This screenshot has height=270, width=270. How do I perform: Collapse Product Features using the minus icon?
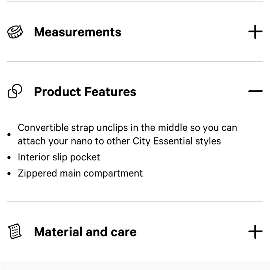pos(255,91)
